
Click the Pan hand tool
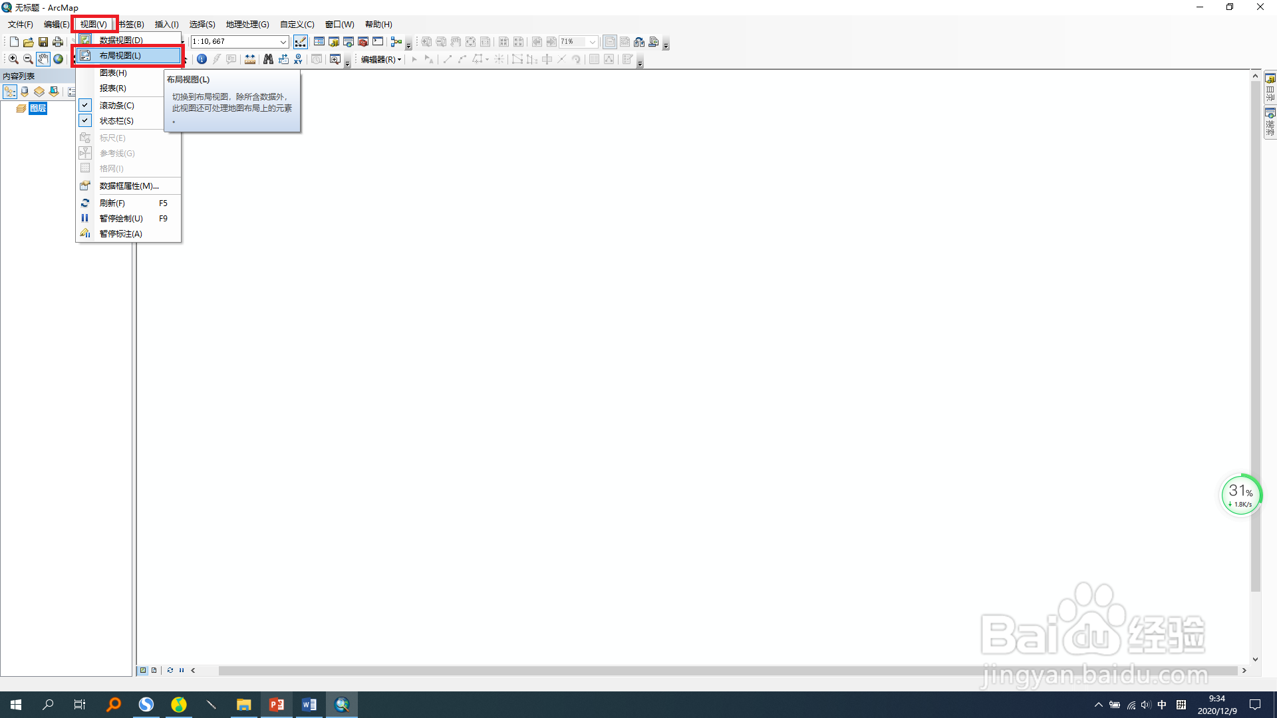tap(43, 59)
